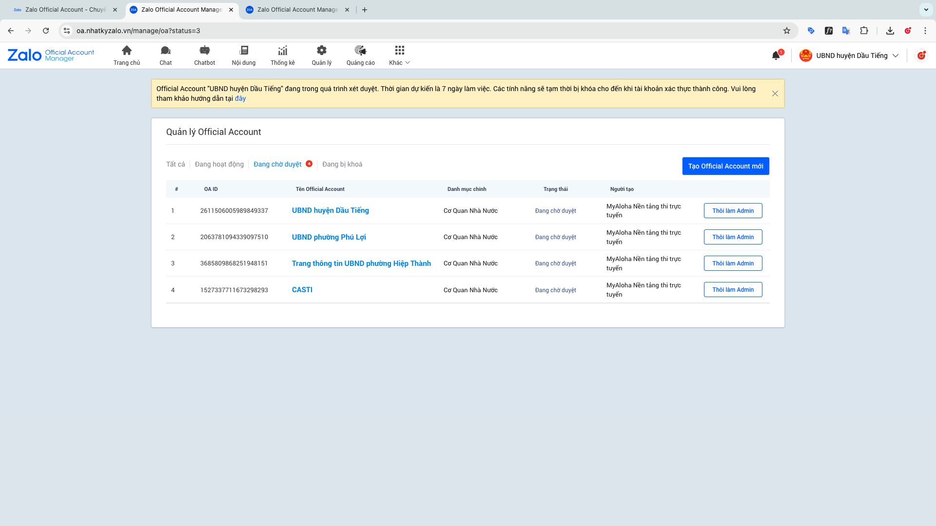The width and height of the screenshot is (936, 526).
Task: Bookmark page with star icon
Action: pyautogui.click(x=787, y=31)
